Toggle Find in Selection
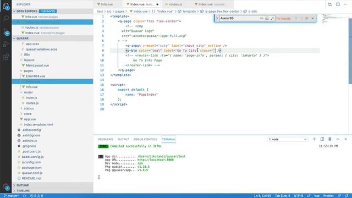The image size is (352, 198). [307, 18]
